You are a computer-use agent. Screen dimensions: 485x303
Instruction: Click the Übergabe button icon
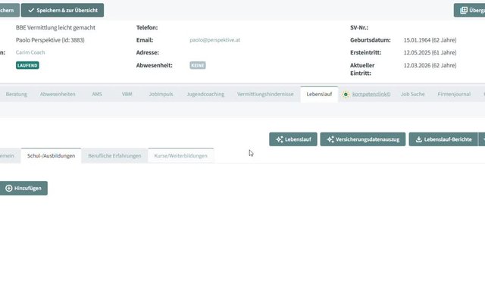coord(464,10)
